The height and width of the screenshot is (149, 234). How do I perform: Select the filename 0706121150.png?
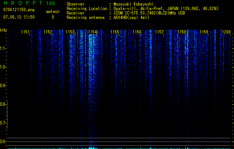[x=19, y=10]
